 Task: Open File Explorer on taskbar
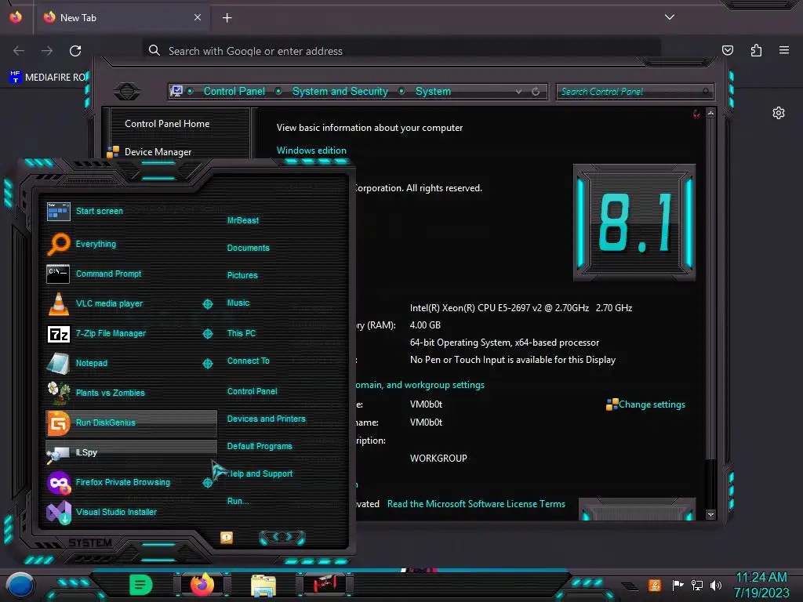pos(263,586)
